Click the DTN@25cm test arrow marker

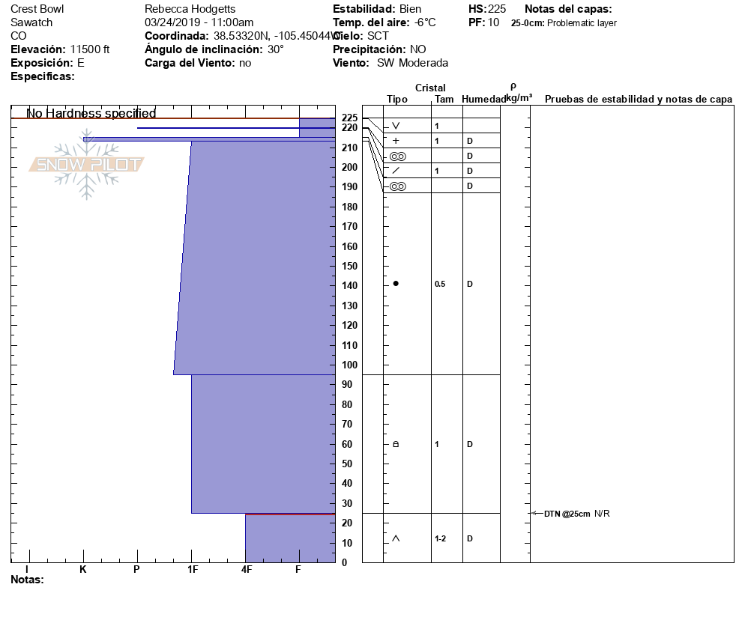pos(537,513)
